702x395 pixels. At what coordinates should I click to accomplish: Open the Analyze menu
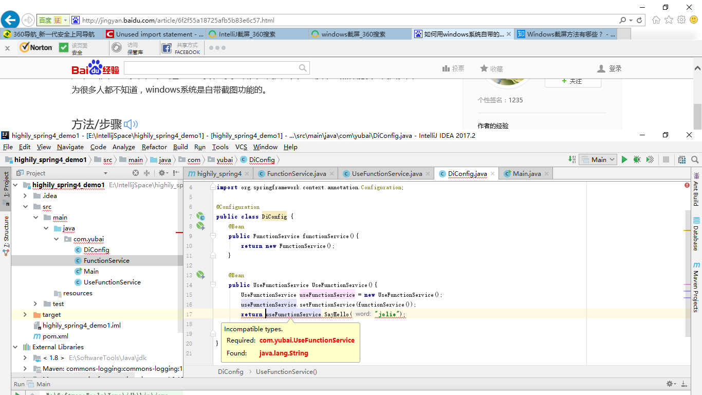(x=124, y=147)
